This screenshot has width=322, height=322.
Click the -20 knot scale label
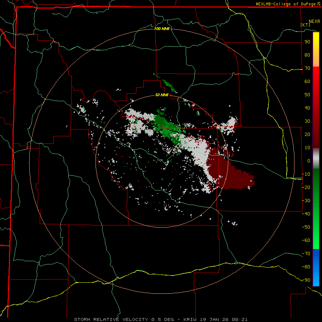point(306,187)
